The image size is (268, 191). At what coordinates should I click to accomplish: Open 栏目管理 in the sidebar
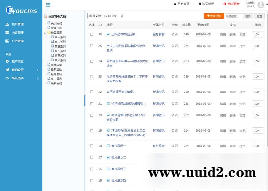coord(18,24)
